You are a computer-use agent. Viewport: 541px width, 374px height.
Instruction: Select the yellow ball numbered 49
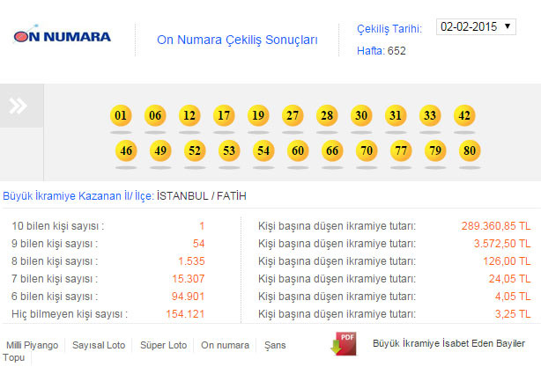pyautogui.click(x=160, y=150)
